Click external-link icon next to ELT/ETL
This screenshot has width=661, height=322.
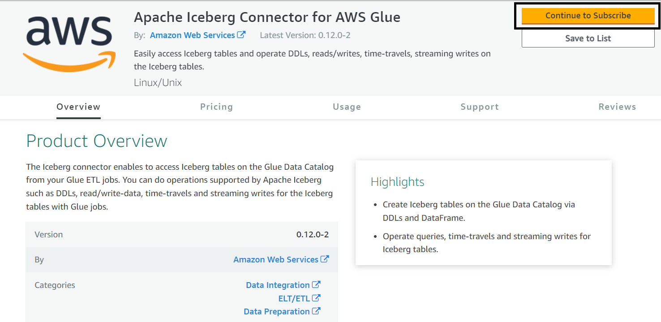pyautogui.click(x=316, y=298)
